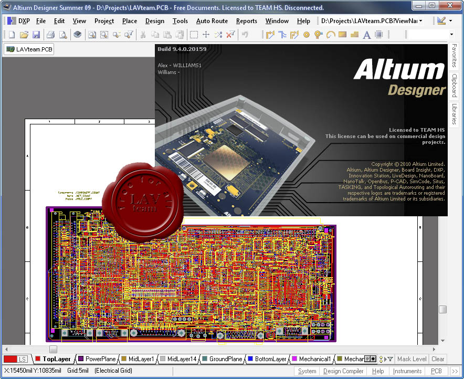The width and height of the screenshot is (464, 379).
Task: Select the GroundPlane layer tab
Action: coord(222,359)
